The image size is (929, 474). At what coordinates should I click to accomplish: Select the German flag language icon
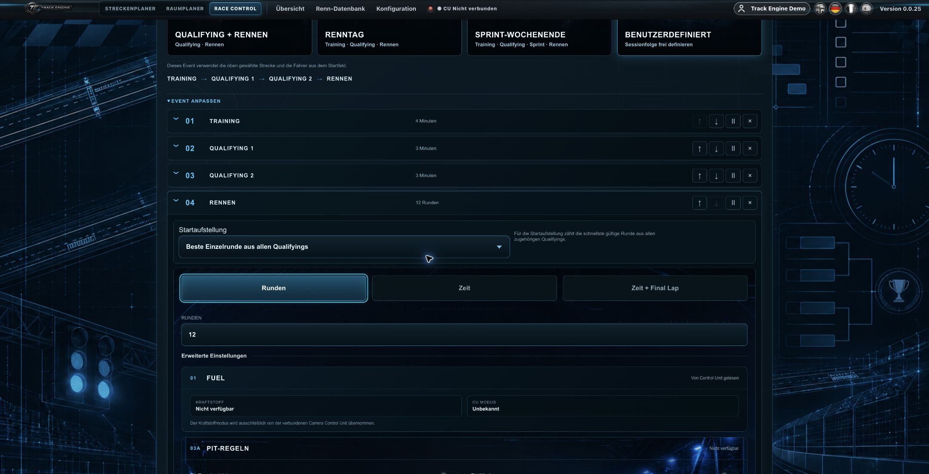pos(835,9)
